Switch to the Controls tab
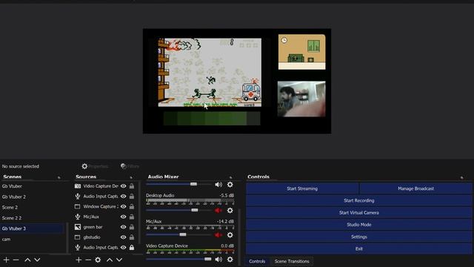Screen dimensions: 474x267 pos(257,261)
